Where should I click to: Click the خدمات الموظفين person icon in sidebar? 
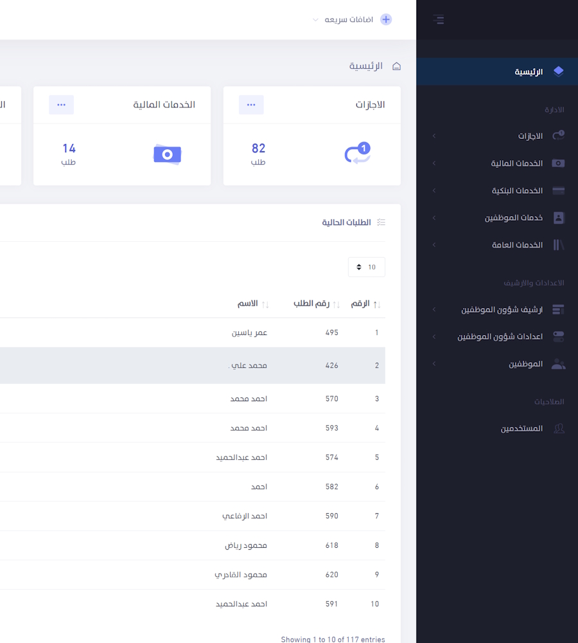point(558,218)
